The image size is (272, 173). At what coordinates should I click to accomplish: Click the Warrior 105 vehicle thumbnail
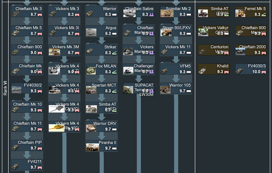tap(166, 90)
